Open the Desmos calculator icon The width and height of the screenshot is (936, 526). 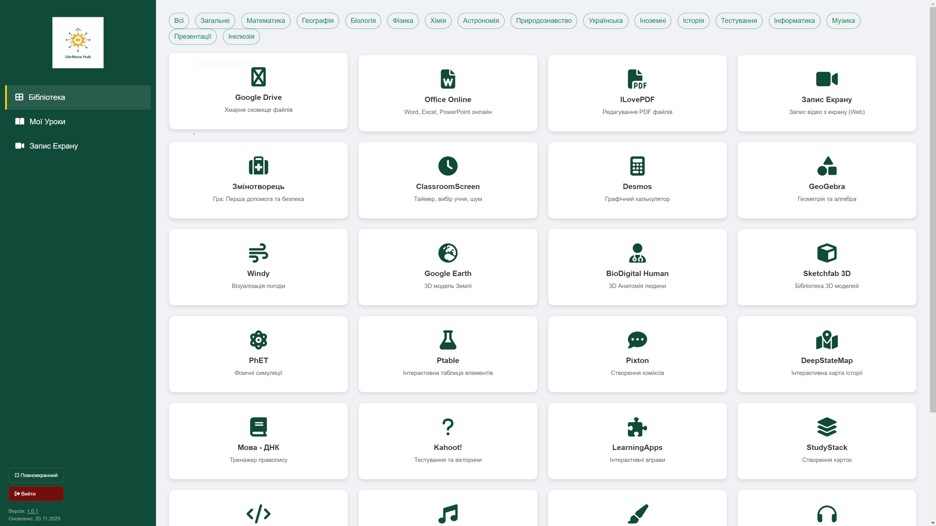tap(637, 166)
